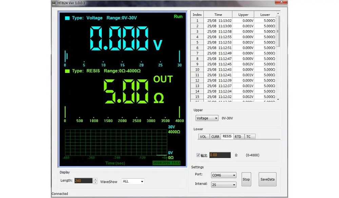The height and width of the screenshot is (198, 339).
Task: Click the data table vertical scrollbar thumb
Action: (278, 31)
